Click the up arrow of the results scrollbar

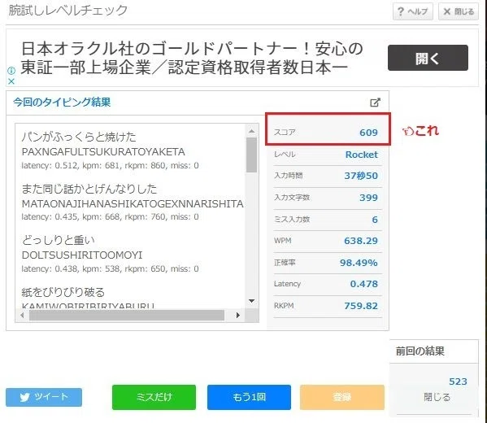[251, 131]
